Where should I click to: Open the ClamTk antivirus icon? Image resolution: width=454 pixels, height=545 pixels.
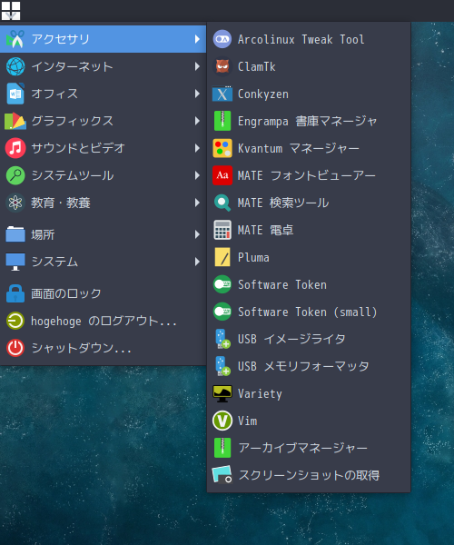222,66
